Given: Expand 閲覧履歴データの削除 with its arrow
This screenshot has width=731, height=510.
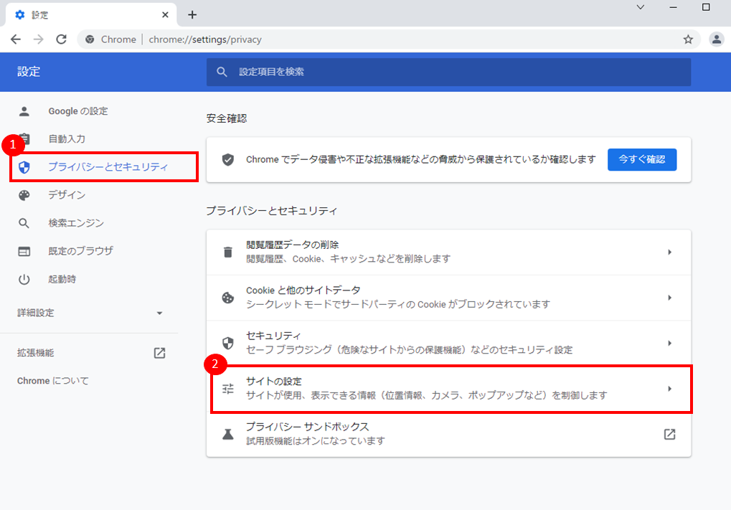Looking at the screenshot, I should click(x=669, y=252).
